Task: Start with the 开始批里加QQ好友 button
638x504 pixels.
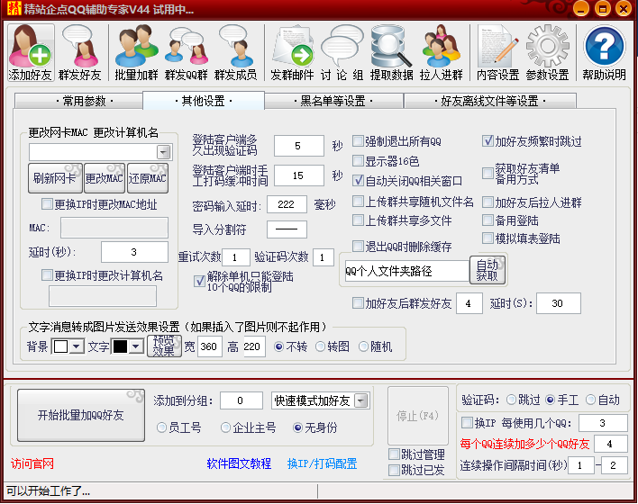Action: (81, 416)
